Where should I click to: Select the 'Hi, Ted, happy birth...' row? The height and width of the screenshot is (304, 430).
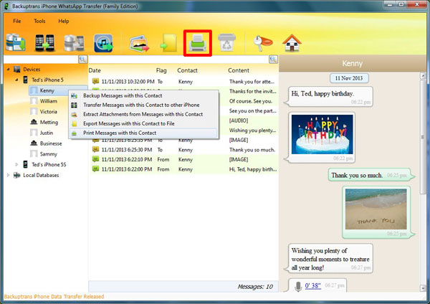tap(183, 169)
